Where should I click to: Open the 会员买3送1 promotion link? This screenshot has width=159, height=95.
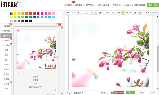click(90, 5)
